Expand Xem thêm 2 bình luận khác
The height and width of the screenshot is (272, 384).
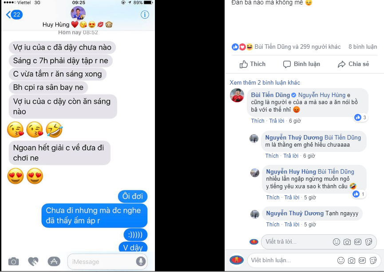pyautogui.click(x=265, y=82)
